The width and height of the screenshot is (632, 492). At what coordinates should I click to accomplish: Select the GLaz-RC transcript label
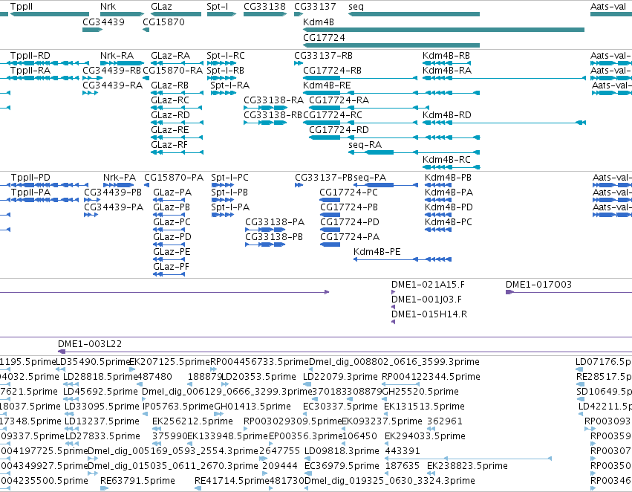(x=169, y=100)
